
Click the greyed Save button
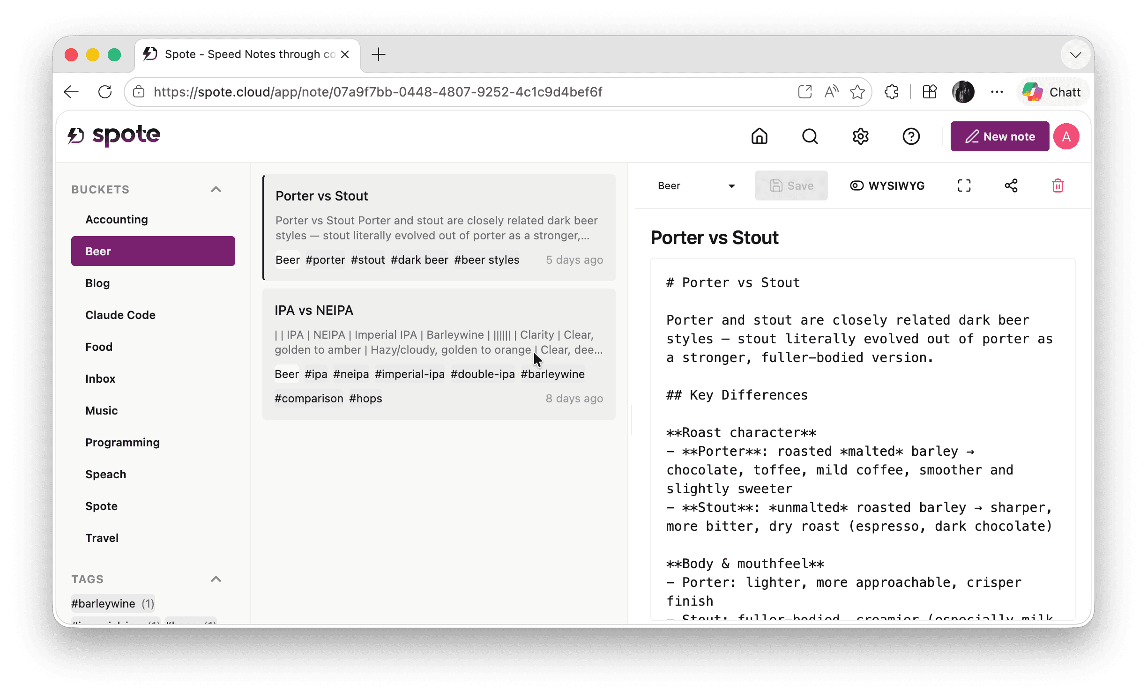791,185
